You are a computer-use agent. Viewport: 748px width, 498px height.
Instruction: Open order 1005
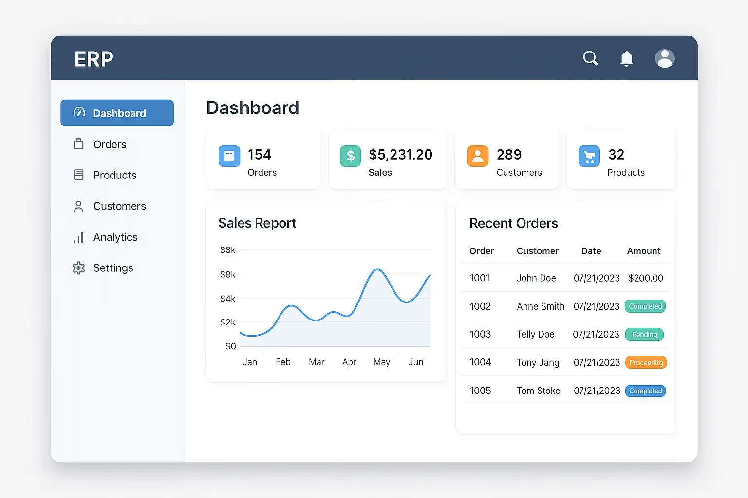(480, 391)
